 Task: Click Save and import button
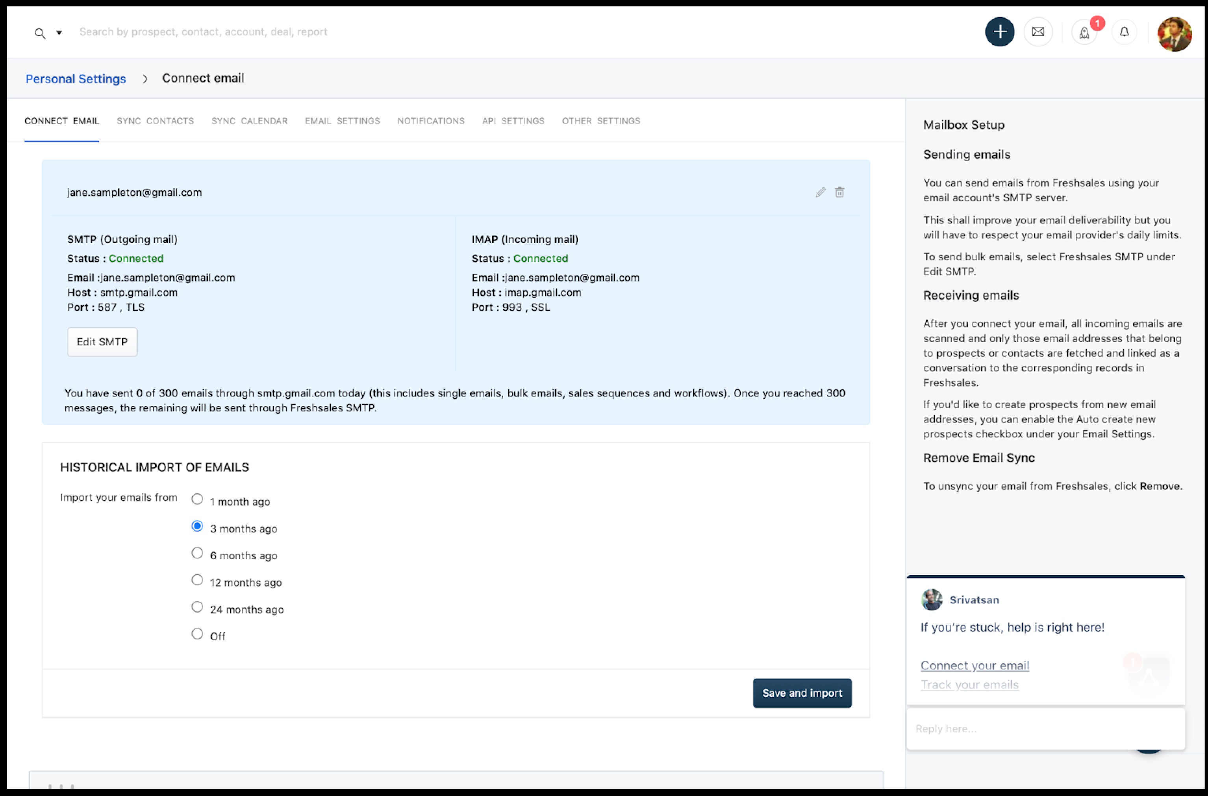[802, 693]
